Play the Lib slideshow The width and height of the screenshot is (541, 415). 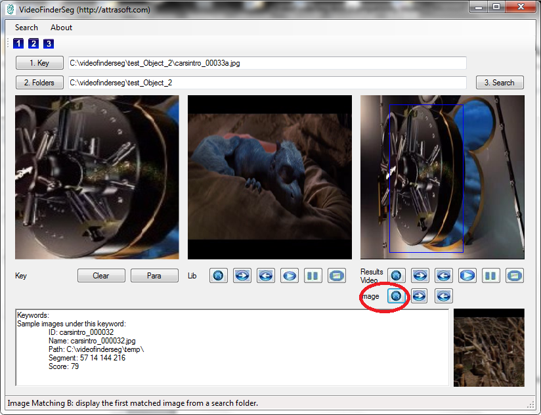point(290,276)
